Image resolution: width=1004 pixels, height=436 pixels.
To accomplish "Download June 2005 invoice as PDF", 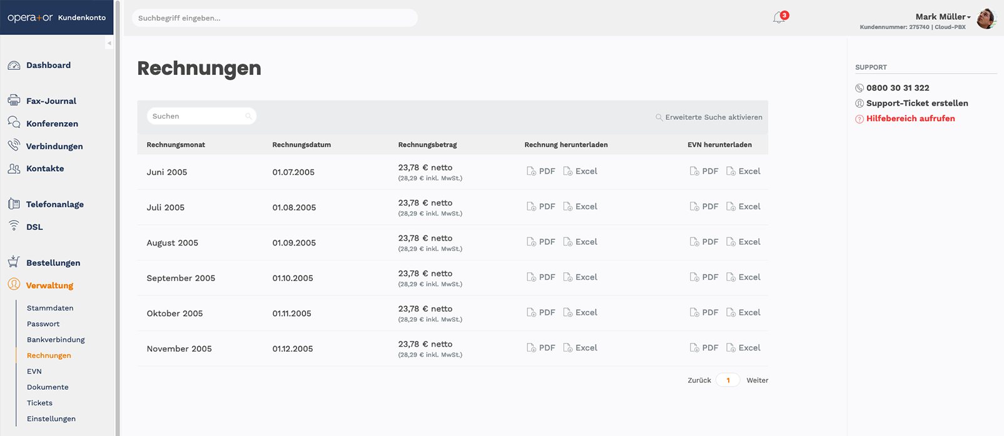I will coord(541,171).
